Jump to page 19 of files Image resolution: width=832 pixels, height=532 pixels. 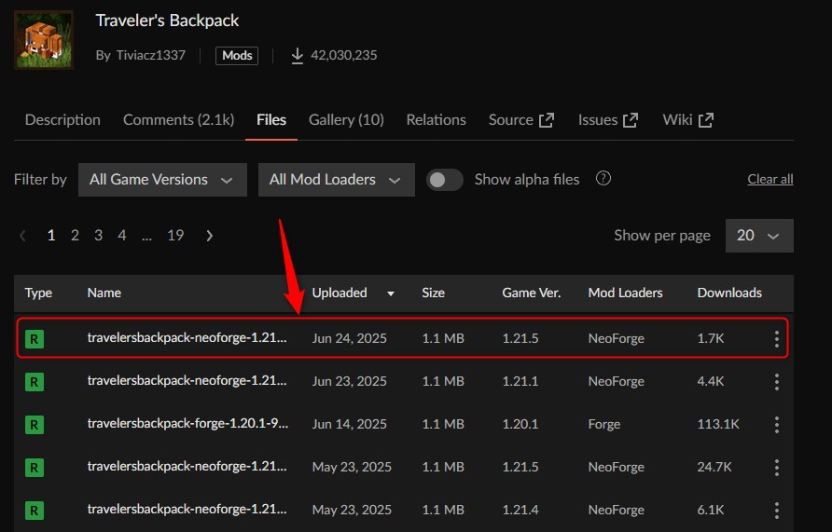175,236
